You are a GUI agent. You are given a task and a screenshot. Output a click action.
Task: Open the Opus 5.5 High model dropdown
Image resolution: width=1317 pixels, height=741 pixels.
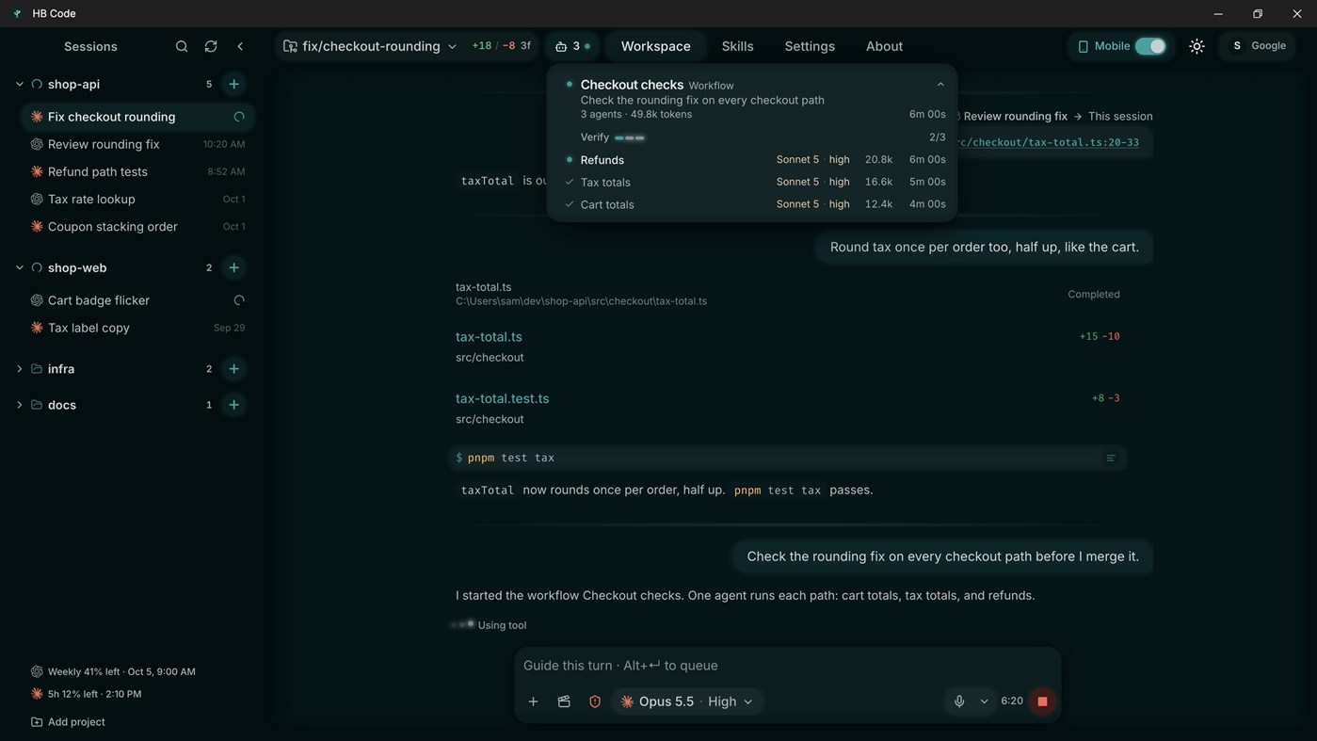[686, 701]
